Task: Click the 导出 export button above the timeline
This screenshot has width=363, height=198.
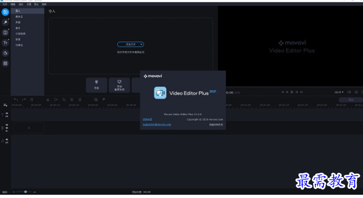Action: [x=351, y=100]
